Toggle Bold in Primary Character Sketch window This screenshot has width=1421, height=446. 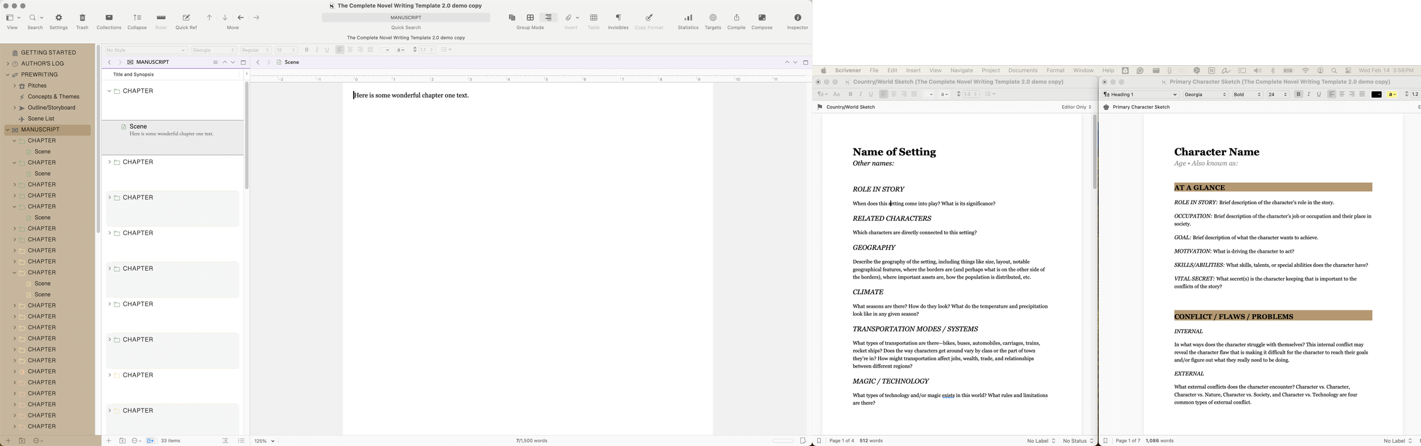coord(1299,95)
